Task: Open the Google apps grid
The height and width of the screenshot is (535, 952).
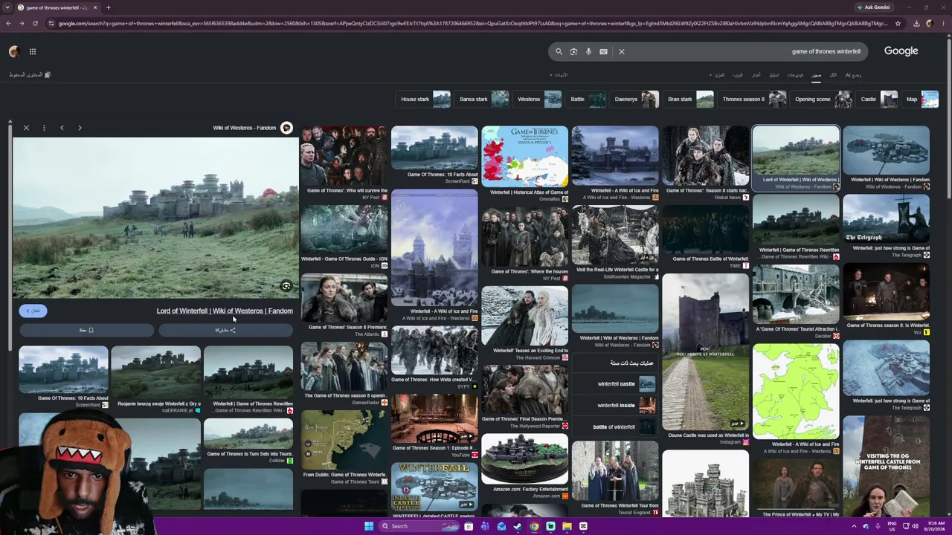Action: pyautogui.click(x=33, y=51)
